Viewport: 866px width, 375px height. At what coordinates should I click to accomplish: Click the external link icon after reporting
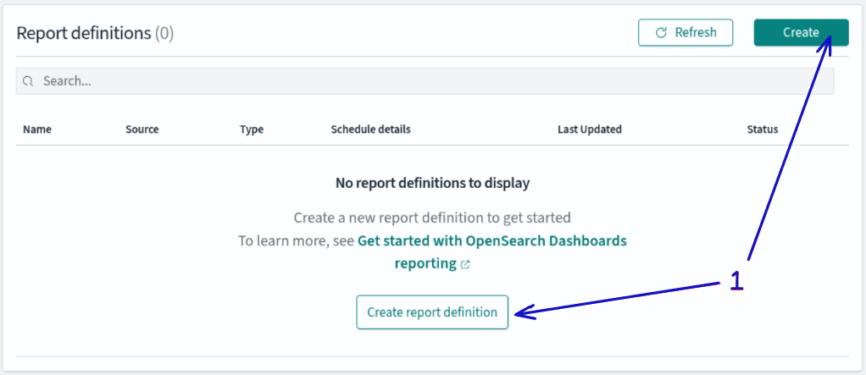pyautogui.click(x=465, y=264)
